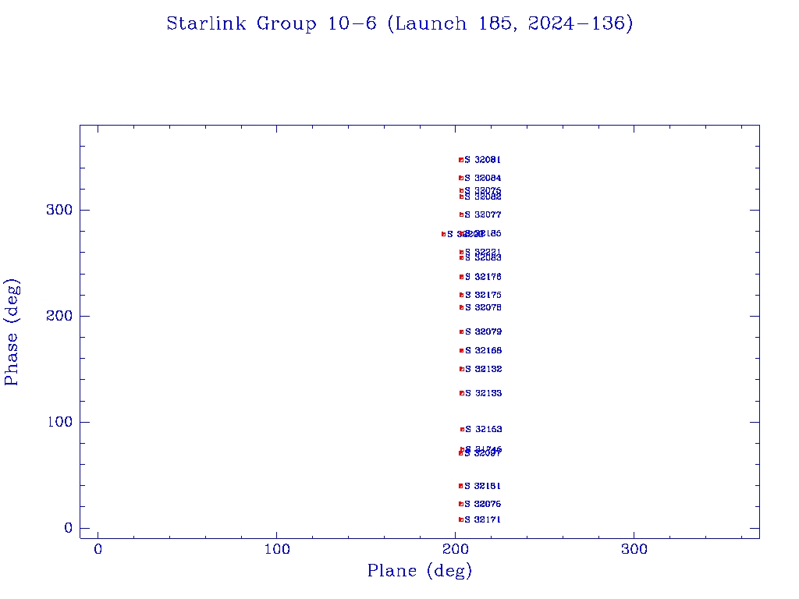Click the 100 tick label on Plane axis

click(x=277, y=549)
